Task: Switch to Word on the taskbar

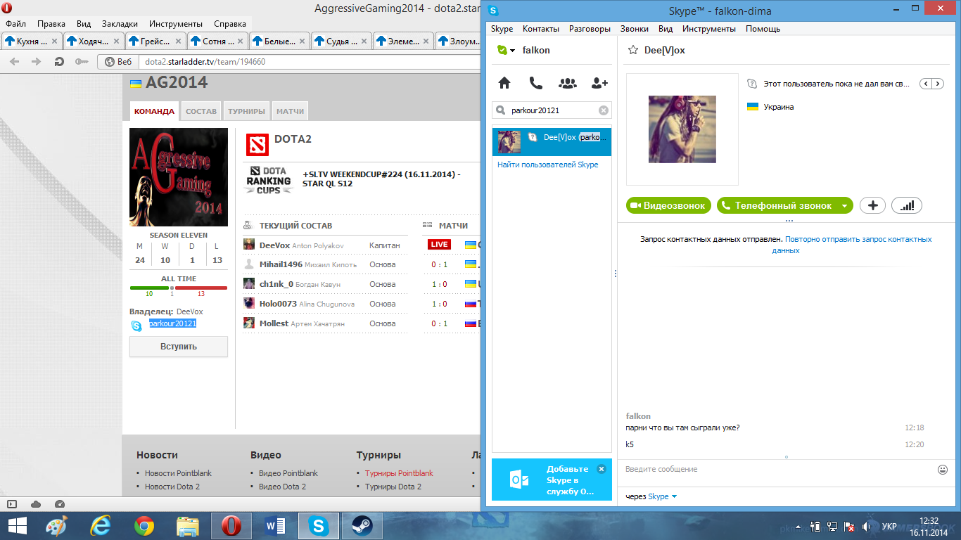Action: (275, 525)
